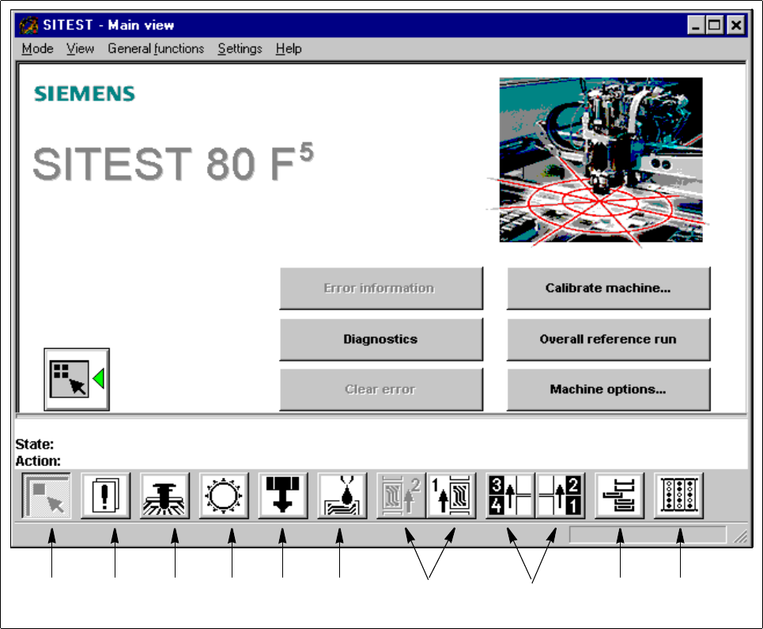Viewport: 763px width, 629px height.
Task: Start the Overall reference run
Action: pyautogui.click(x=609, y=339)
